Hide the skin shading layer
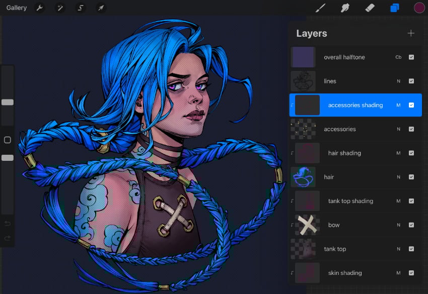428x294 pixels. click(411, 273)
